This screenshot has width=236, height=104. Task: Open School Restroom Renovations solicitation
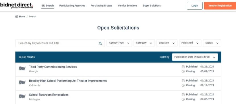coord(49,95)
